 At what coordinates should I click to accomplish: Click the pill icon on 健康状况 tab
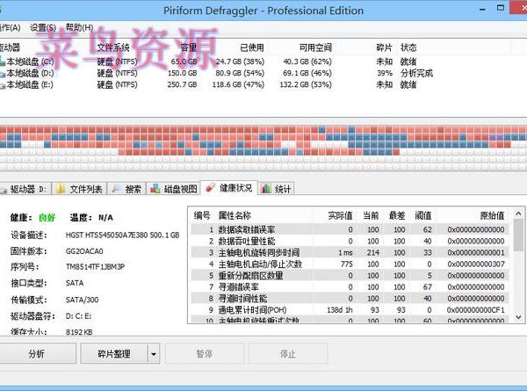(x=209, y=188)
